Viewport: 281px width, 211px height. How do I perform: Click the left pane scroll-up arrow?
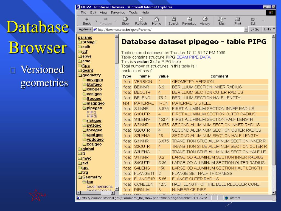[x=117, y=36]
